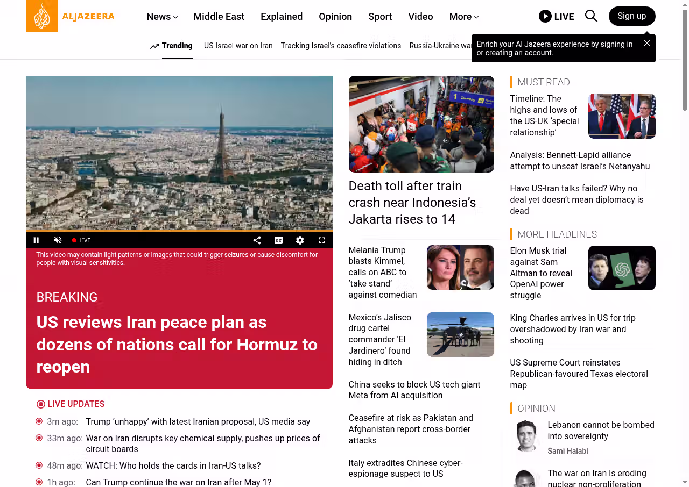Click the Sign up button
The height and width of the screenshot is (487, 689).
631,16
